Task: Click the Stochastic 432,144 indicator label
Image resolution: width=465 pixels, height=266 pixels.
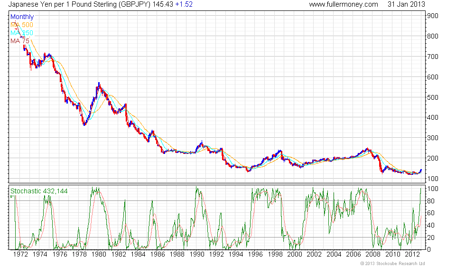Action: [39, 191]
